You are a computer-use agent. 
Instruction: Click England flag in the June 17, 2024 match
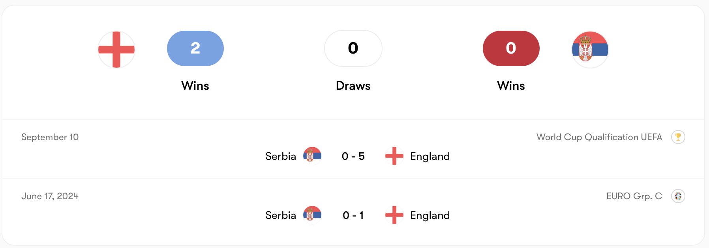click(x=394, y=215)
